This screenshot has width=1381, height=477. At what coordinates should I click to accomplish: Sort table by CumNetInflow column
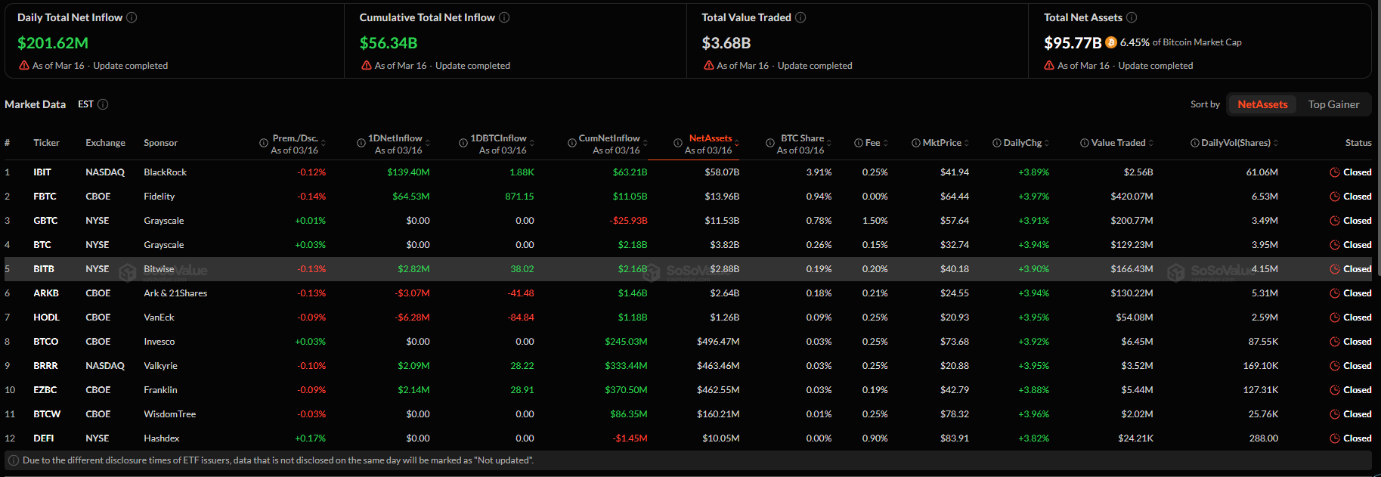pos(646,143)
